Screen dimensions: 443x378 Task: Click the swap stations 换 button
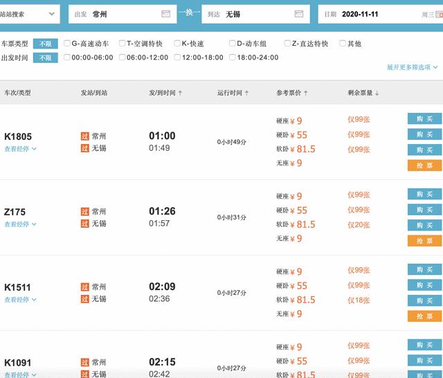(x=188, y=14)
